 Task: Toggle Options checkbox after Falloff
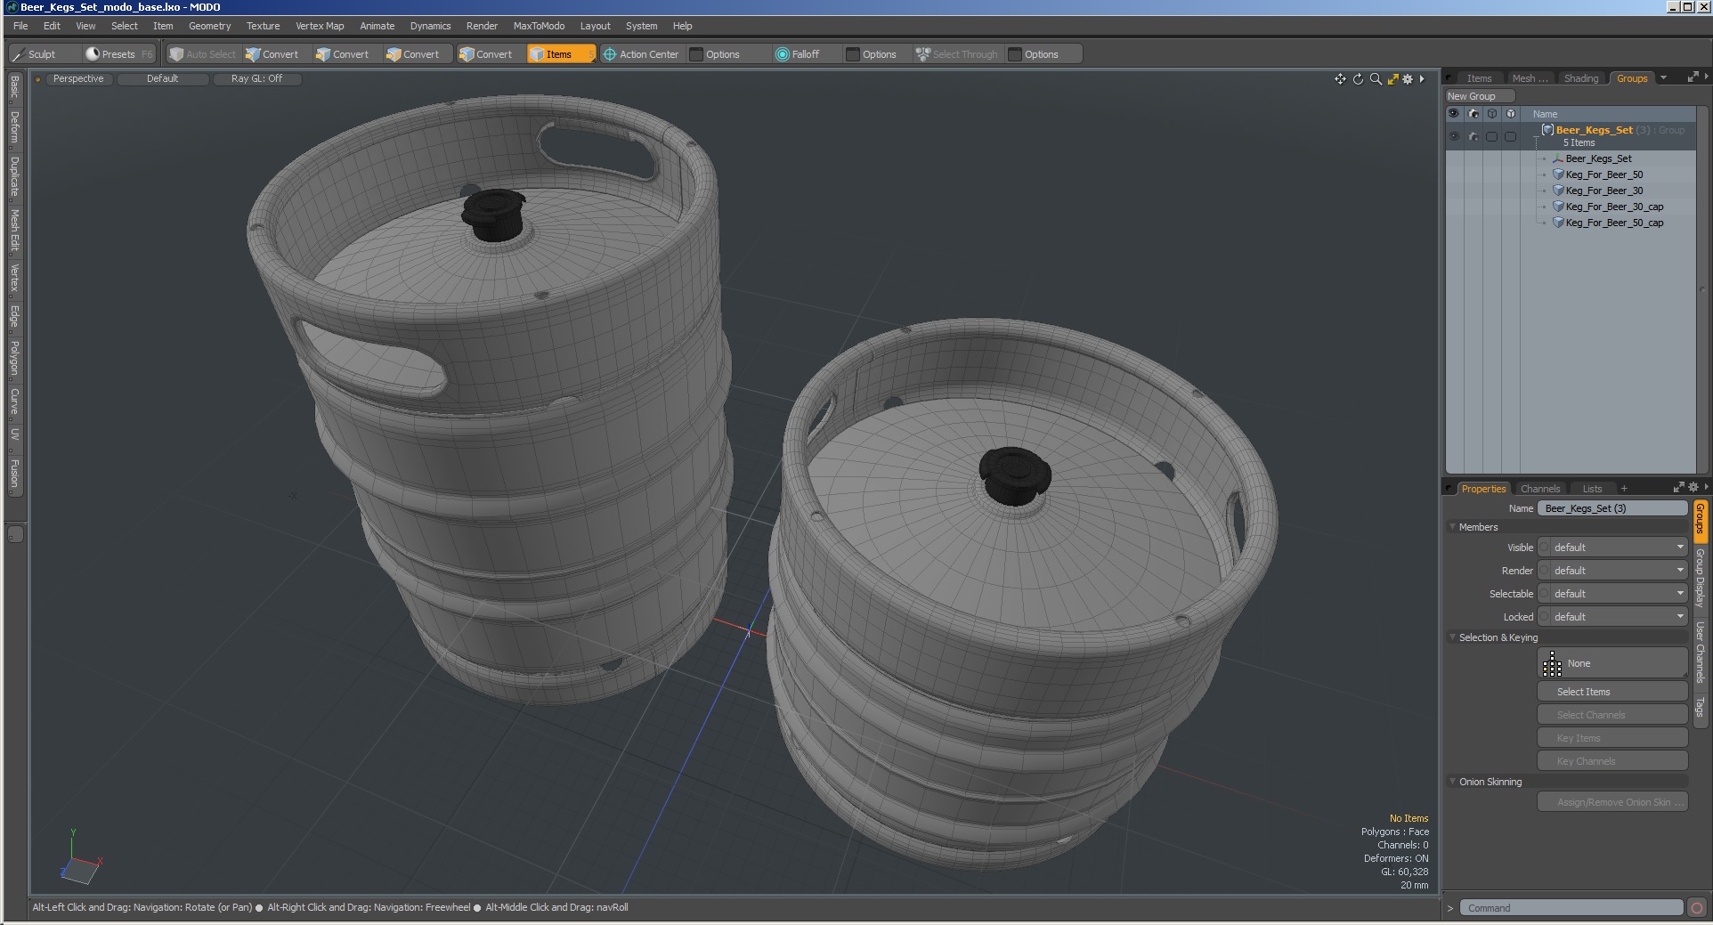click(853, 54)
